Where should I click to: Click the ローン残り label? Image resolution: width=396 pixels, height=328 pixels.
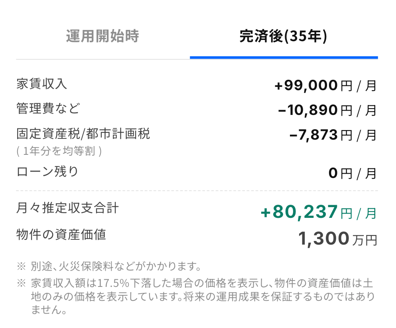47,172
